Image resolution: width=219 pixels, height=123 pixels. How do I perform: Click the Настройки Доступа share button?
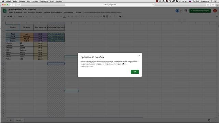point(200,11)
